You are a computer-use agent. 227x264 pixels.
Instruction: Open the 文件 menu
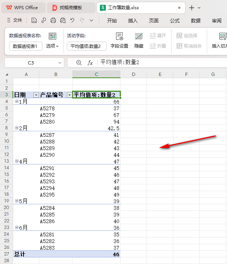15,20
